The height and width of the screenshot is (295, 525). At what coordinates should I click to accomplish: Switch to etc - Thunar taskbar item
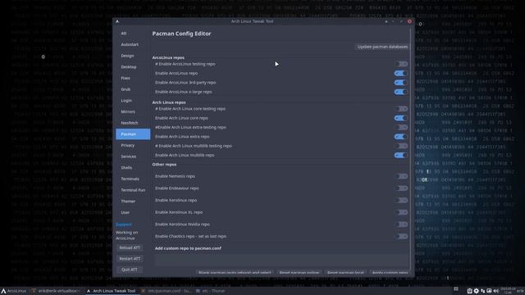point(211,291)
